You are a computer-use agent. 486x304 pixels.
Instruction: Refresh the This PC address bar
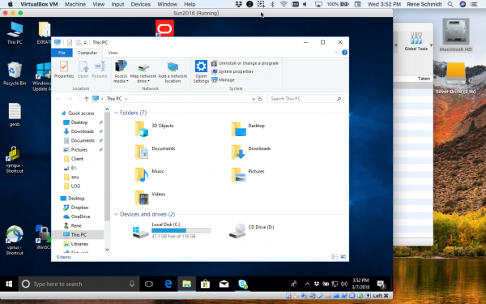[260, 99]
